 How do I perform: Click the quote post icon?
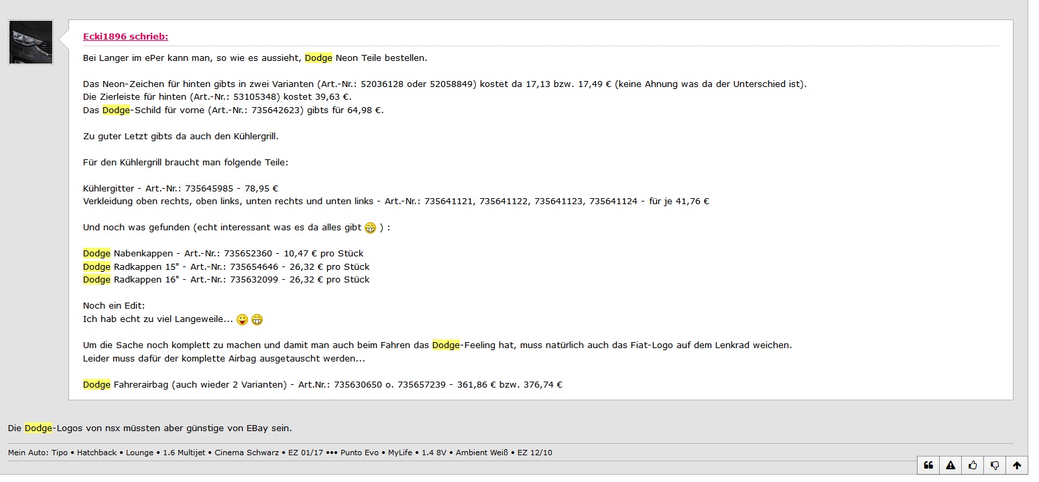pyautogui.click(x=928, y=465)
